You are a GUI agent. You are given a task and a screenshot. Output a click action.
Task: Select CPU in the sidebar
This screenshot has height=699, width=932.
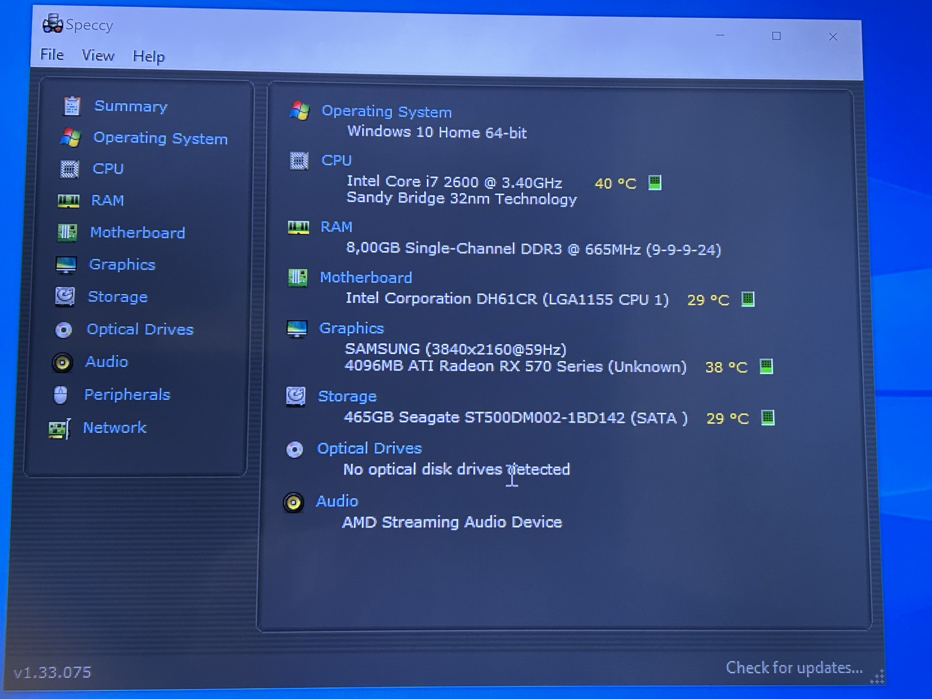(x=108, y=168)
